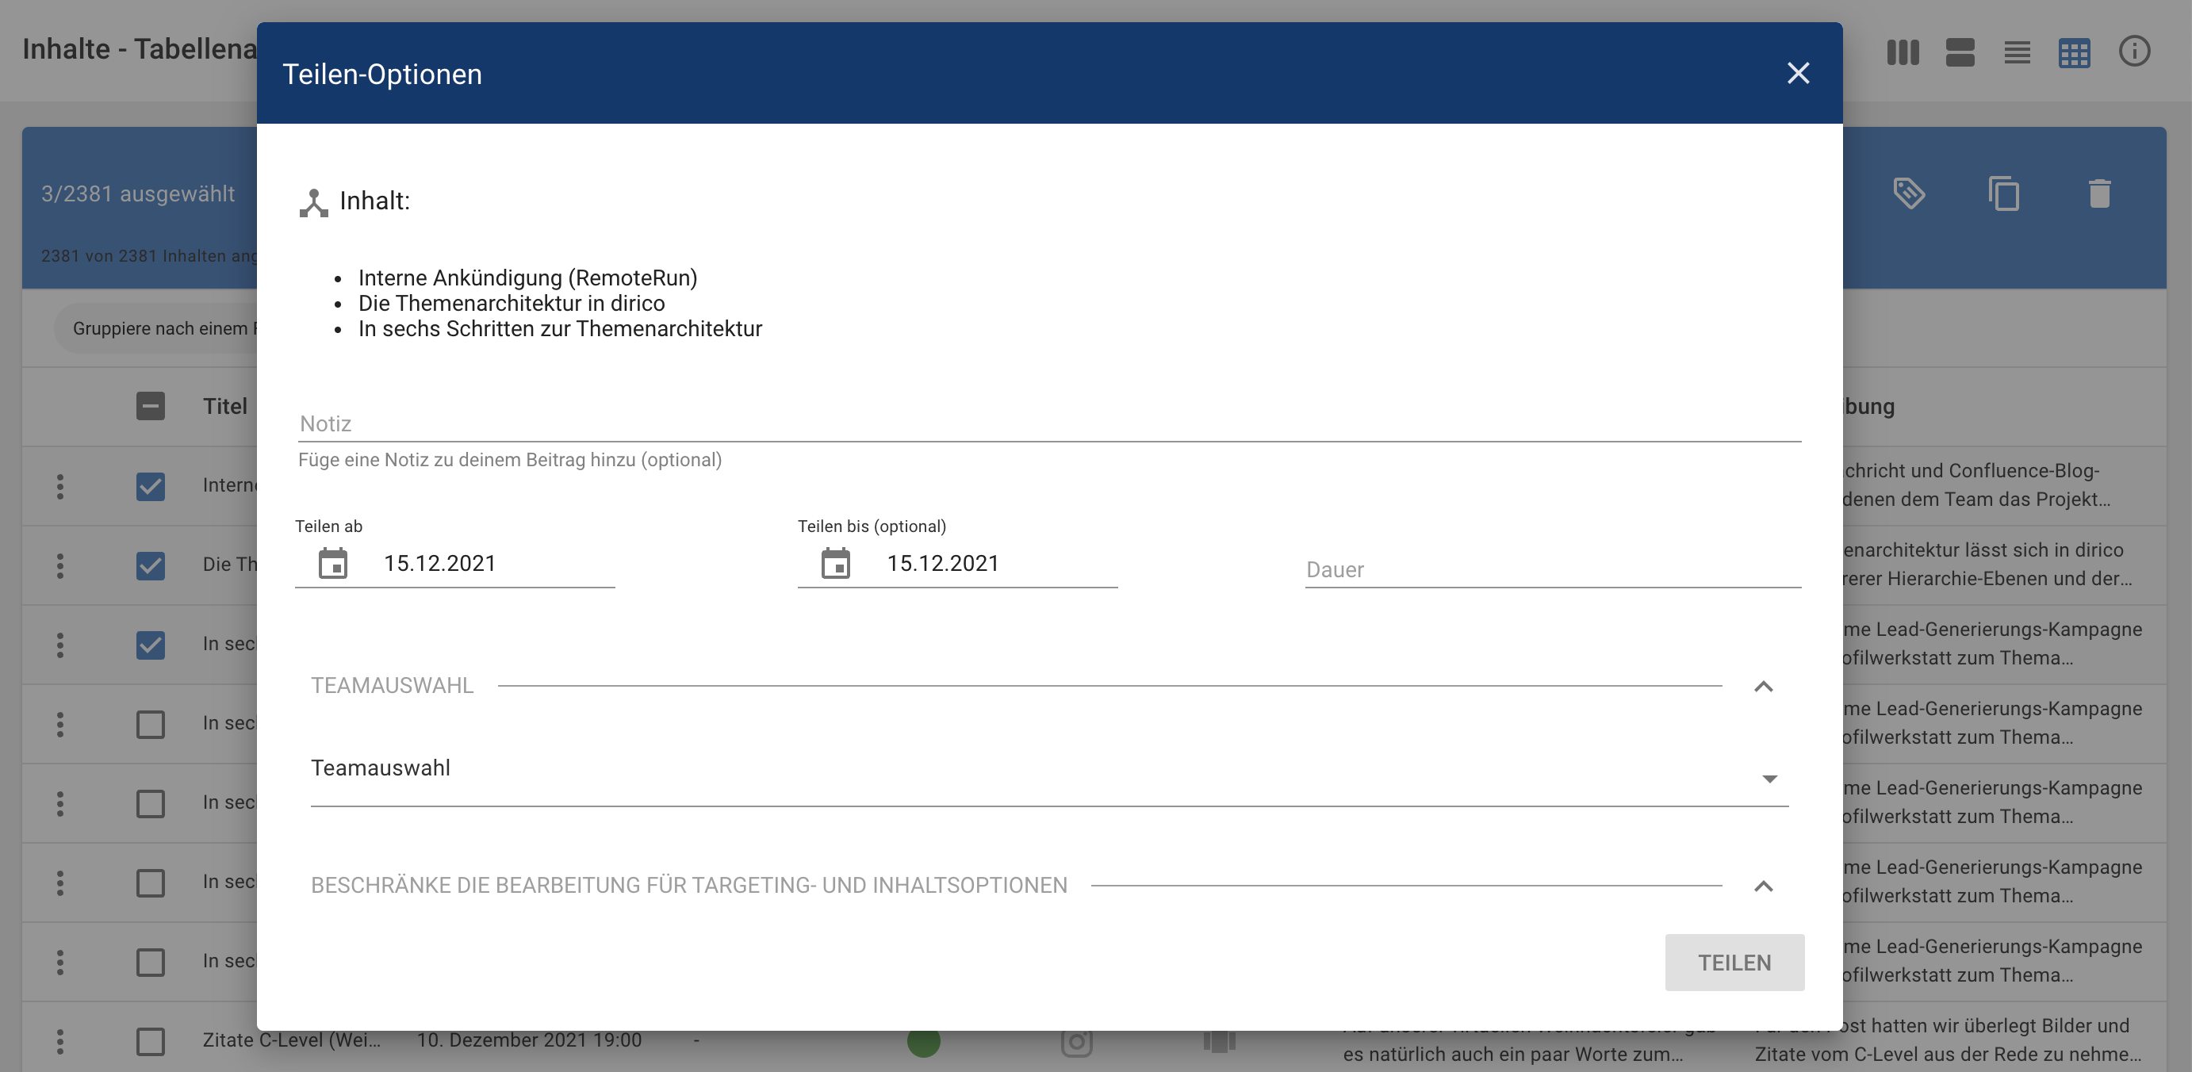The height and width of the screenshot is (1072, 2192).
Task: Click the '10. Dezember 2021 19:00' cell
Action: (x=528, y=1039)
